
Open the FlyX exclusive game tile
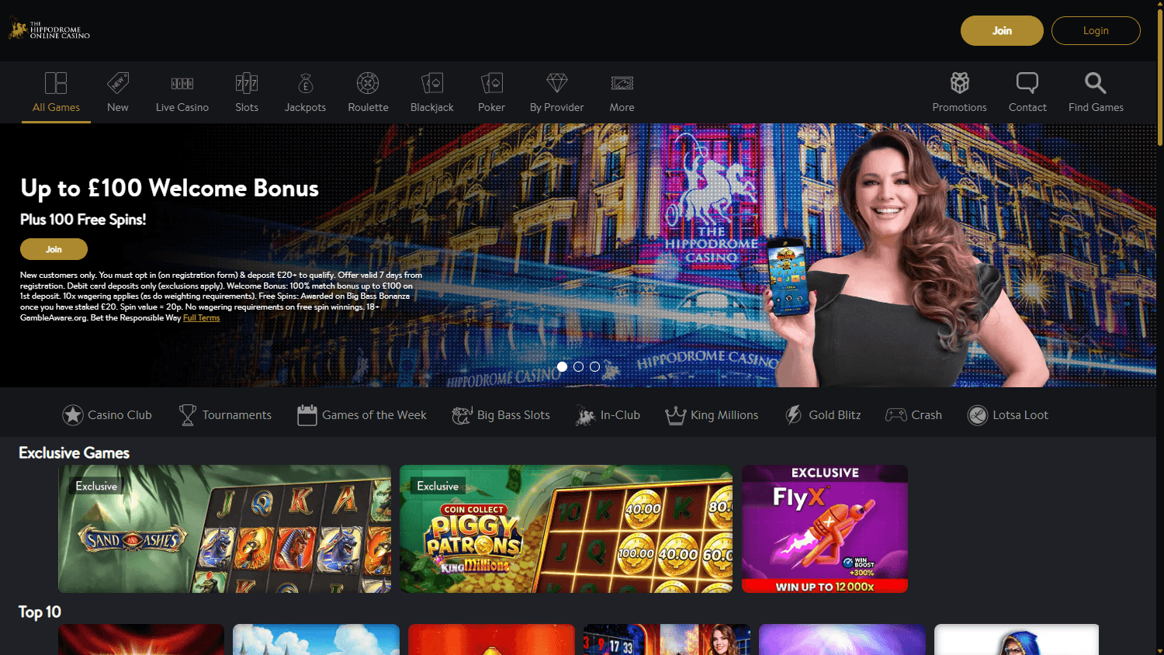pos(825,529)
